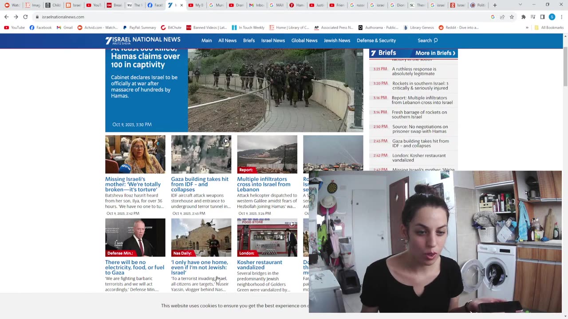This screenshot has width=568, height=319.
Task: Open the Israel News menu item
Action: 273,40
